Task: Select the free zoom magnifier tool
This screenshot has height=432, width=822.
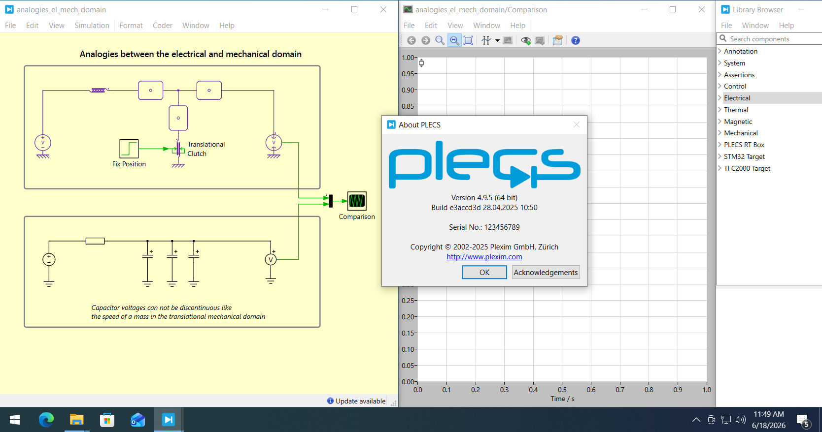Action: point(440,40)
